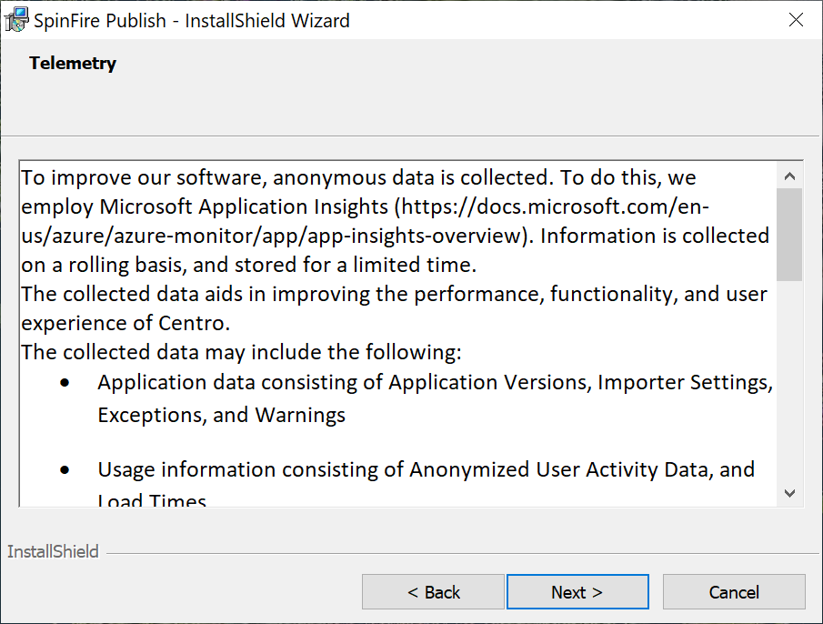
Task: Click the scrollbar down arrow
Action: pos(789,493)
